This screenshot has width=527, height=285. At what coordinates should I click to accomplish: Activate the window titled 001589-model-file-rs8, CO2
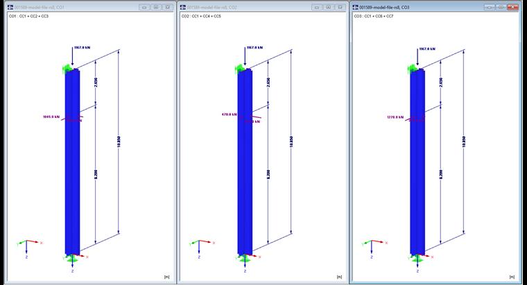tap(211, 7)
